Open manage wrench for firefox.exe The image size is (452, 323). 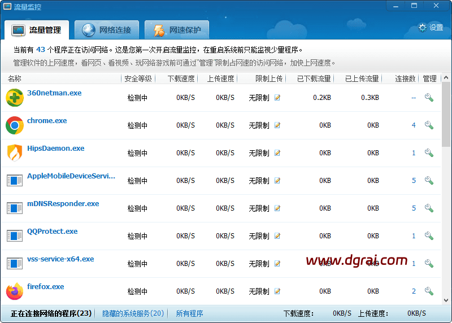click(429, 291)
